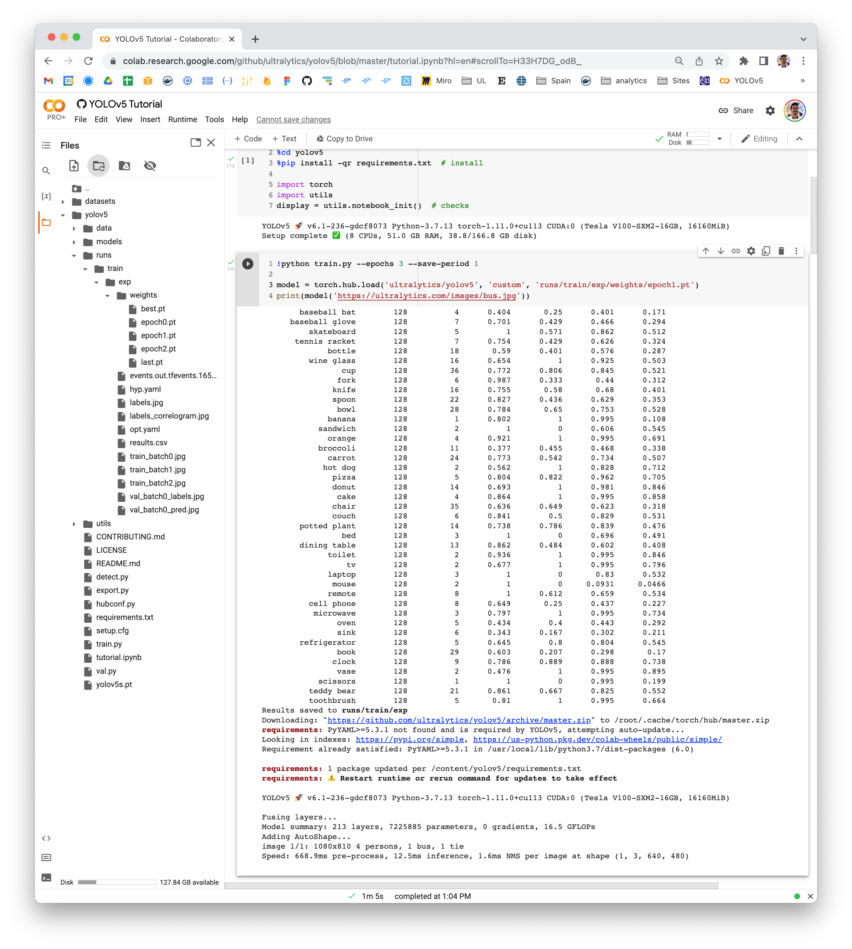Viewport: 852px width, 949px height.
Task: Click the Editing mode button
Action: tap(759, 139)
